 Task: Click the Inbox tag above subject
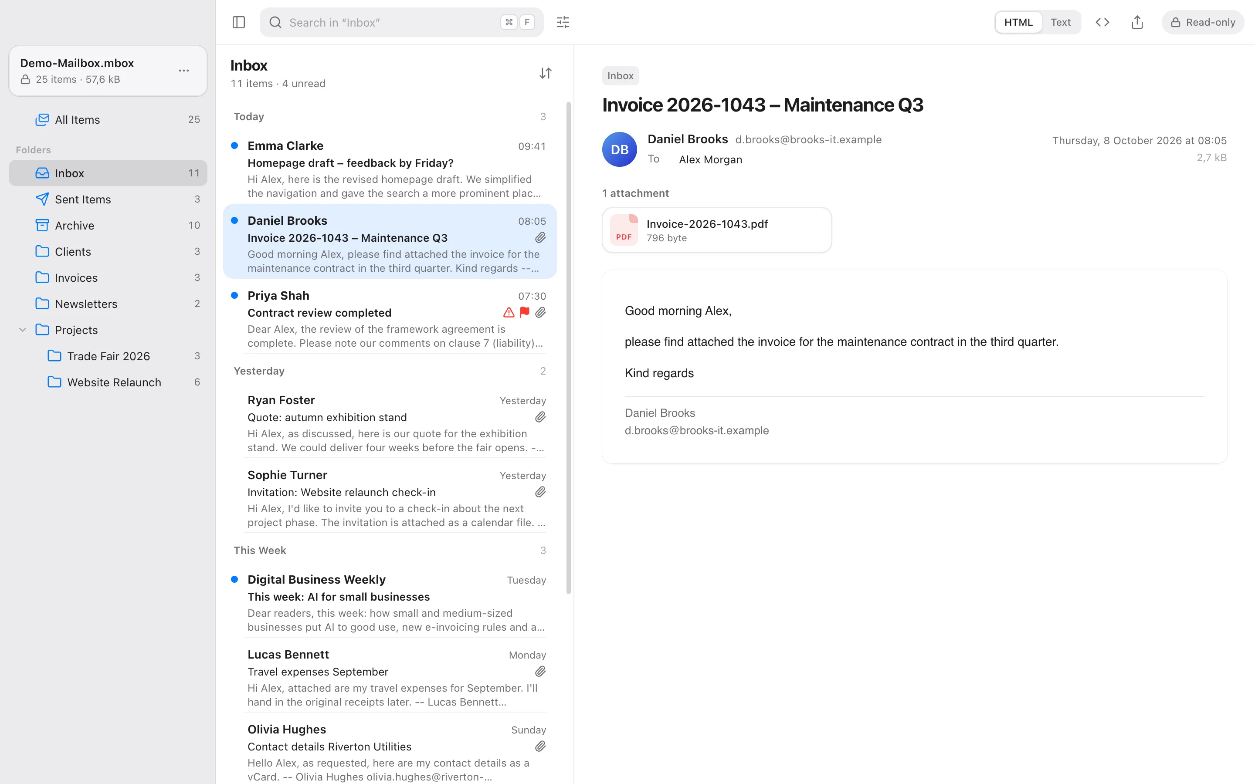[x=620, y=76]
